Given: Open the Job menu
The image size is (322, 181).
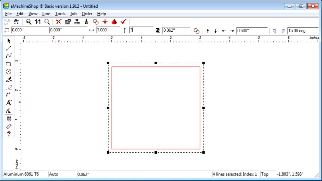Looking at the screenshot, I should click(x=73, y=14).
